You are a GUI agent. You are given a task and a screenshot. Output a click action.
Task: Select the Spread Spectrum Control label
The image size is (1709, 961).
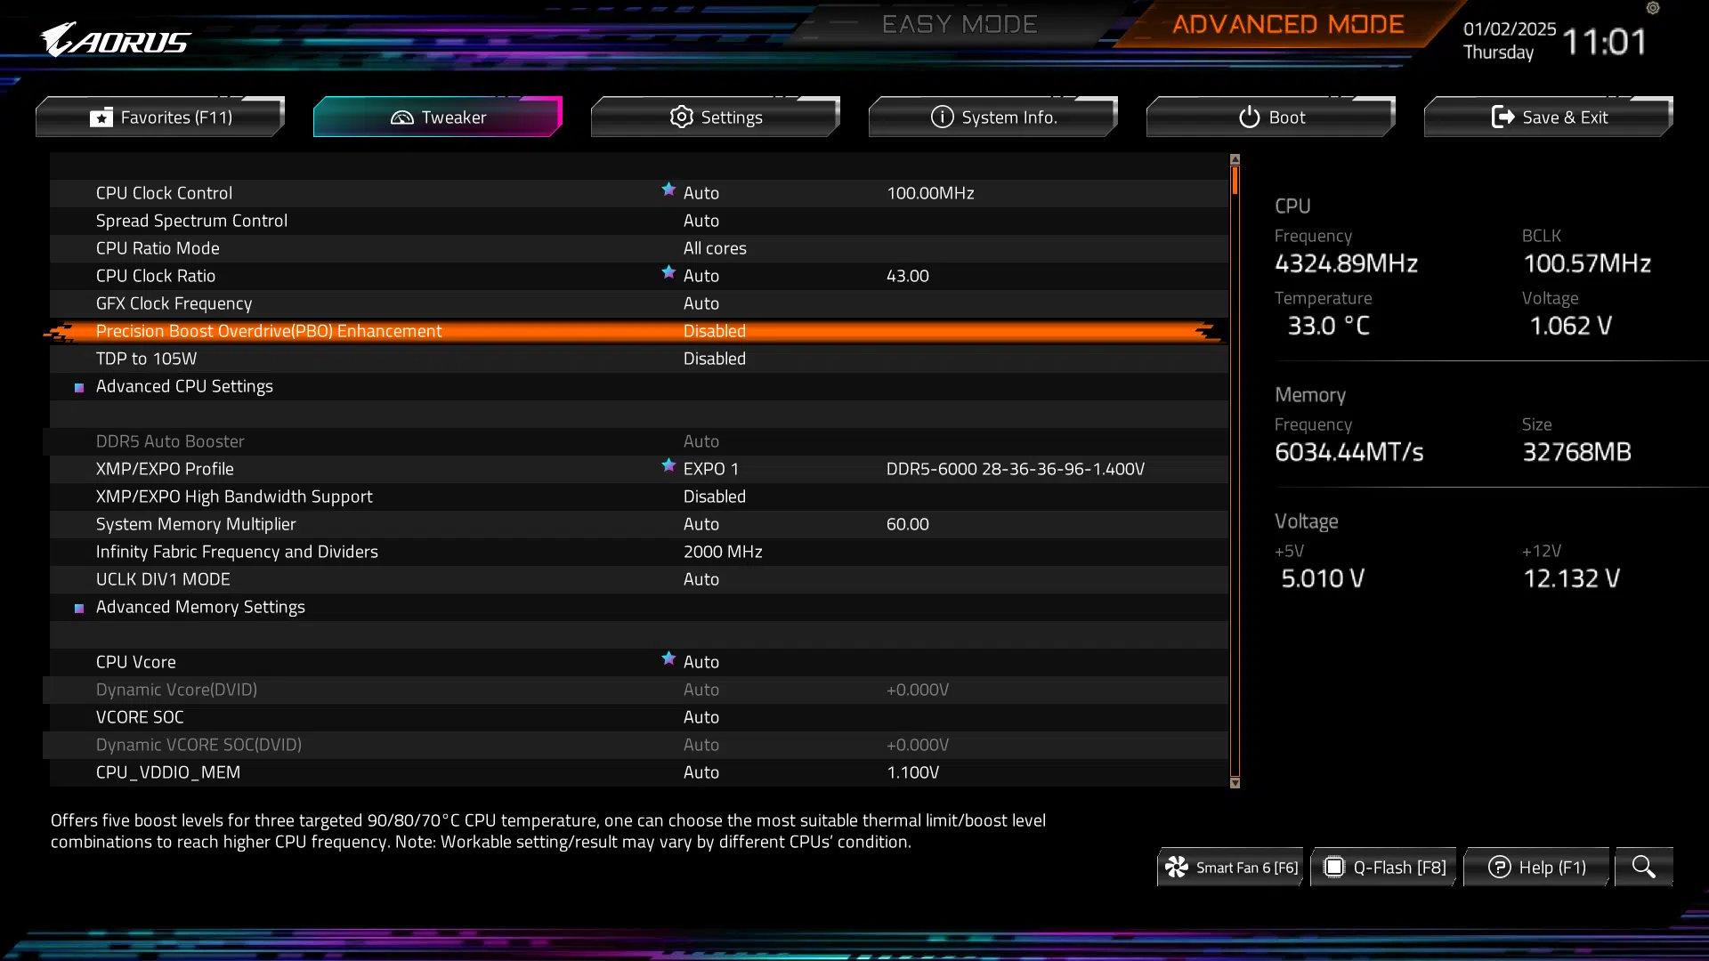[x=191, y=221]
